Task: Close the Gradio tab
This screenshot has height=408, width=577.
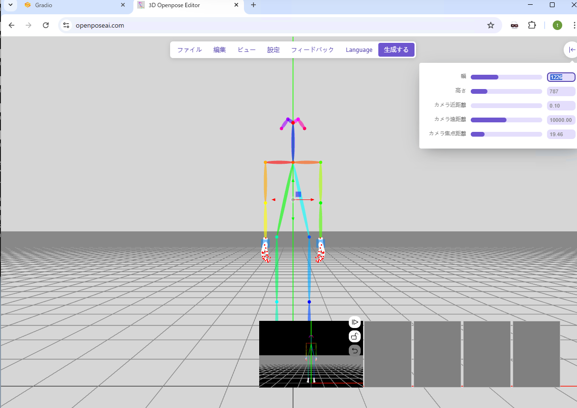Action: pyautogui.click(x=123, y=5)
